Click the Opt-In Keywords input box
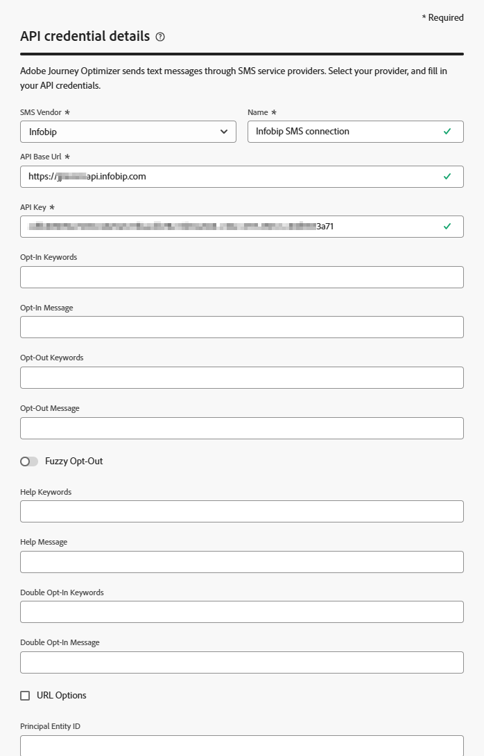This screenshot has width=484, height=756. click(x=242, y=277)
